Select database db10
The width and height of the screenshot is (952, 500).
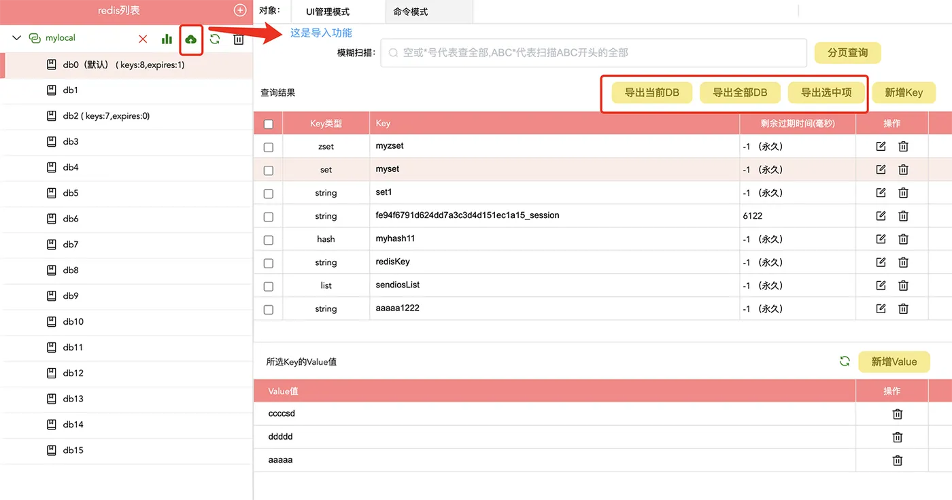(x=126, y=322)
